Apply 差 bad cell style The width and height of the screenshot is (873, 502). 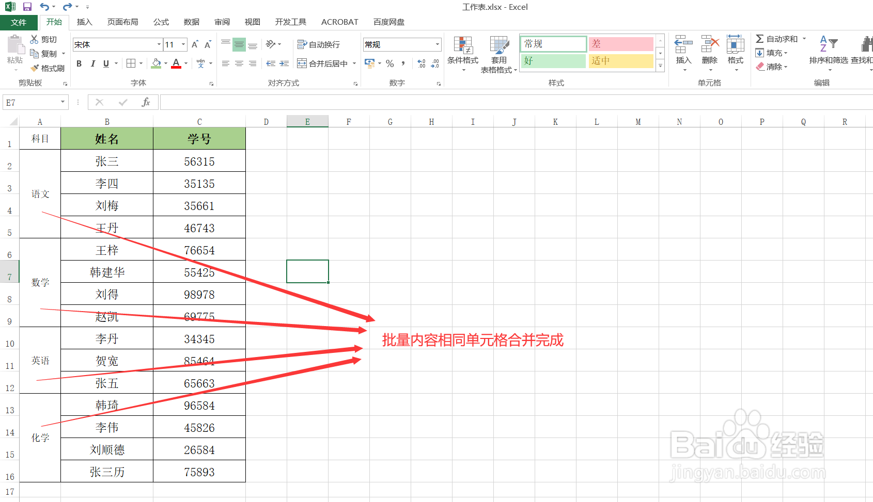click(621, 44)
